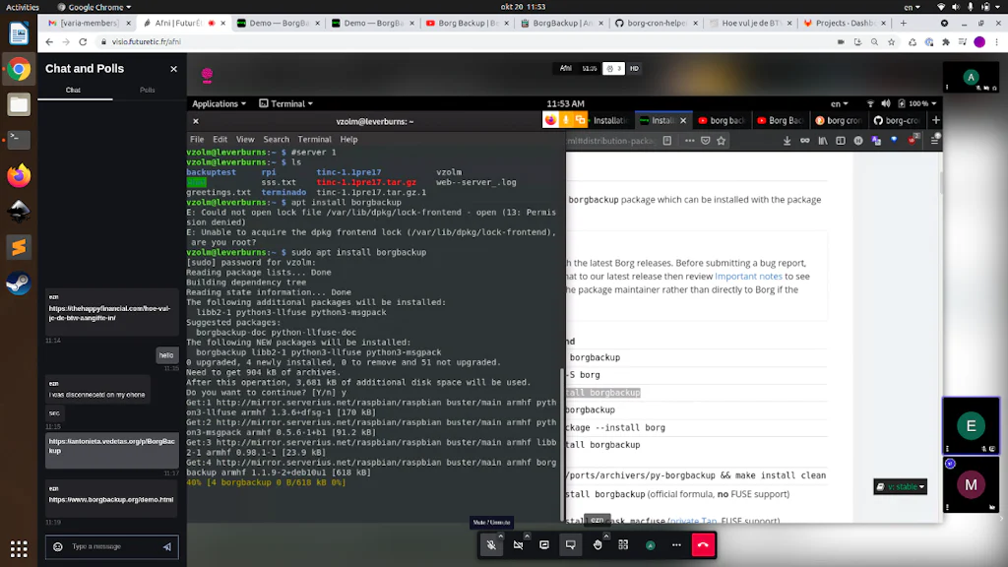
Task: Start screen sharing from the call toolbar
Action: pyautogui.click(x=544, y=545)
